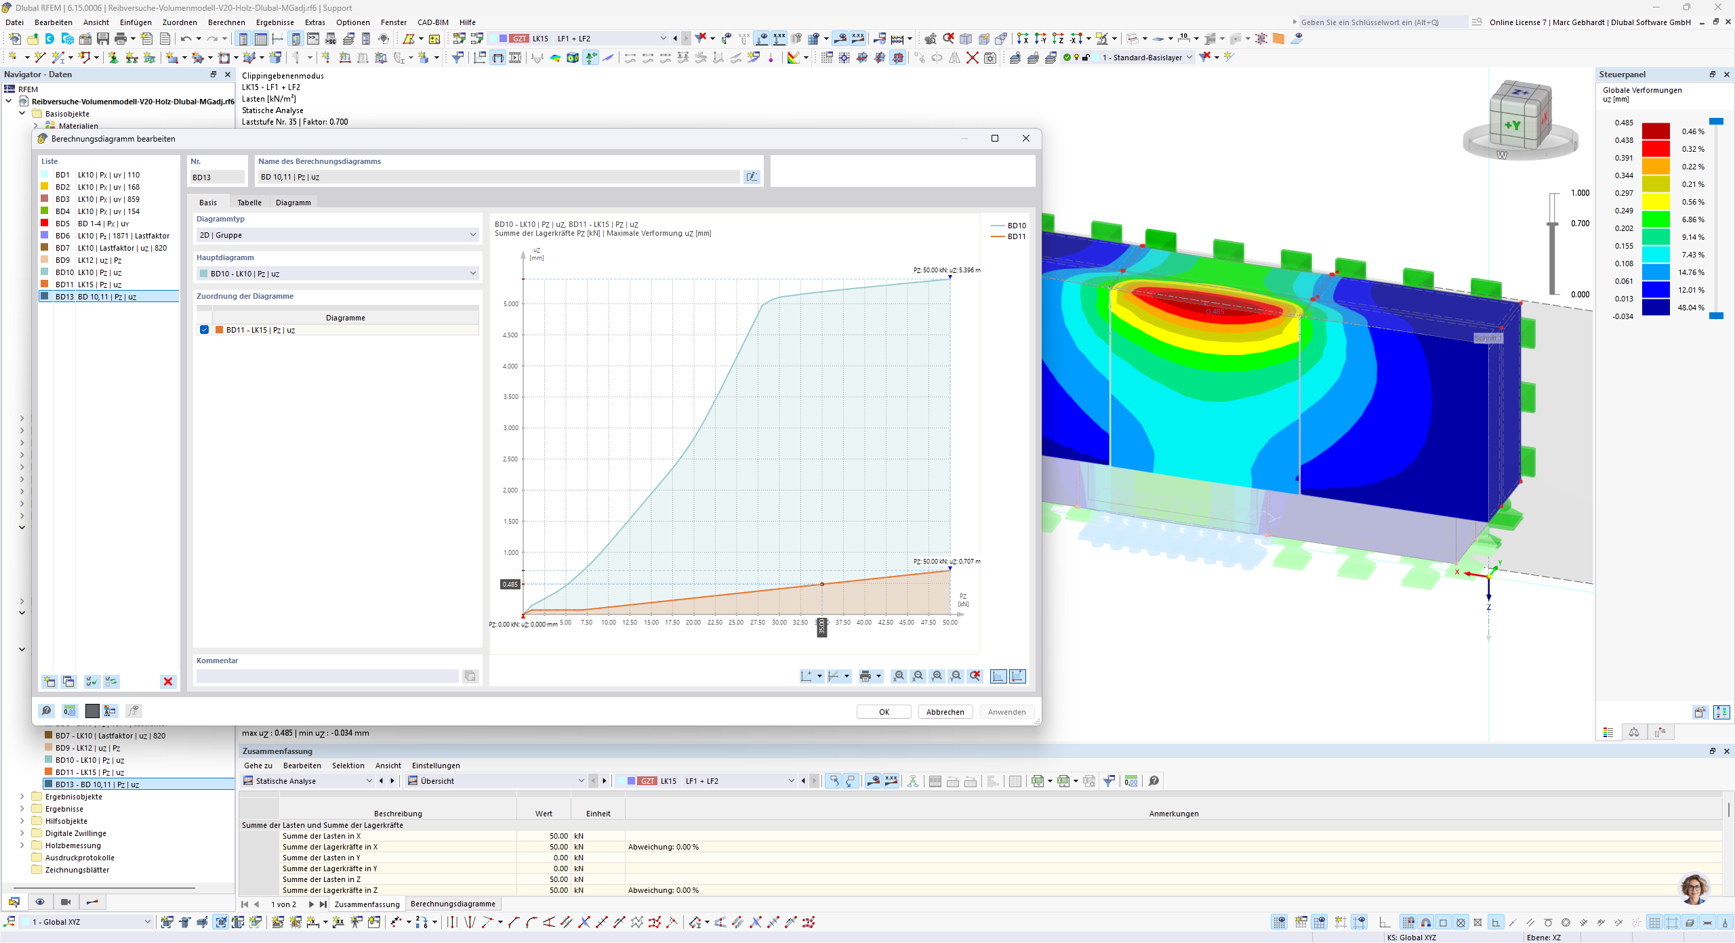The width and height of the screenshot is (1735, 943).
Task: Click the load factor slider handle at 0.700
Action: [x=1553, y=224]
